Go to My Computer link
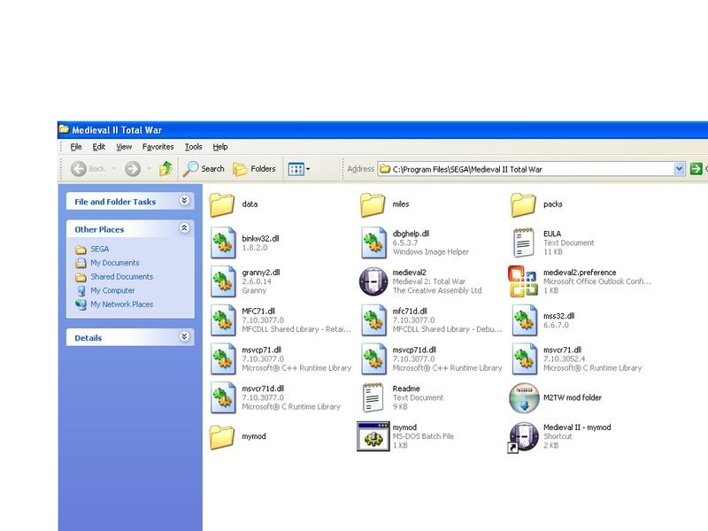The image size is (708, 531). click(x=105, y=290)
